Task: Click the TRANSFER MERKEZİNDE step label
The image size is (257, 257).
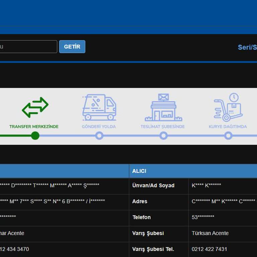Action: coord(34,126)
